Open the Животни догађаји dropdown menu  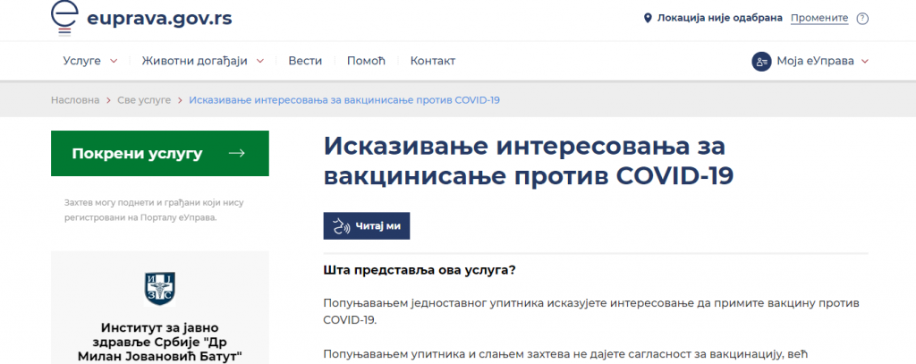click(x=202, y=61)
